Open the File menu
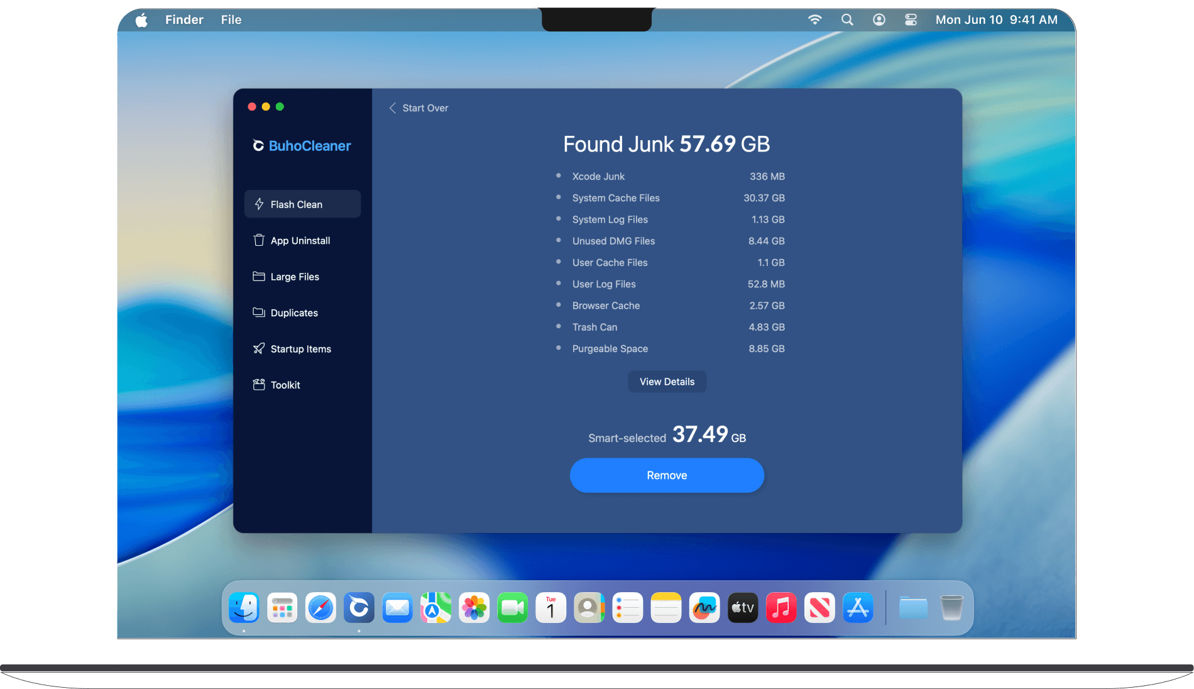The width and height of the screenshot is (1194, 689). (231, 19)
